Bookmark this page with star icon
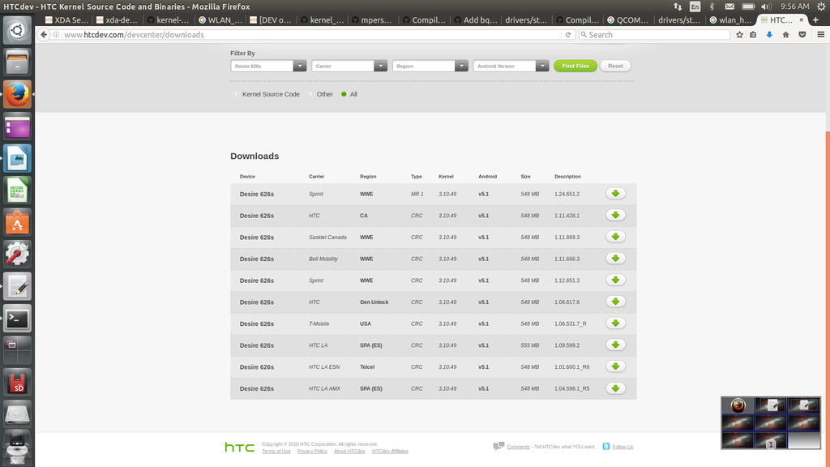This screenshot has height=467, width=830. tap(739, 35)
